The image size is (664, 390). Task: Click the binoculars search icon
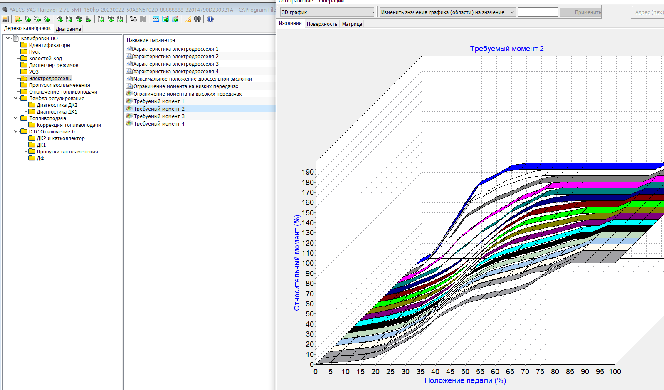[197, 19]
